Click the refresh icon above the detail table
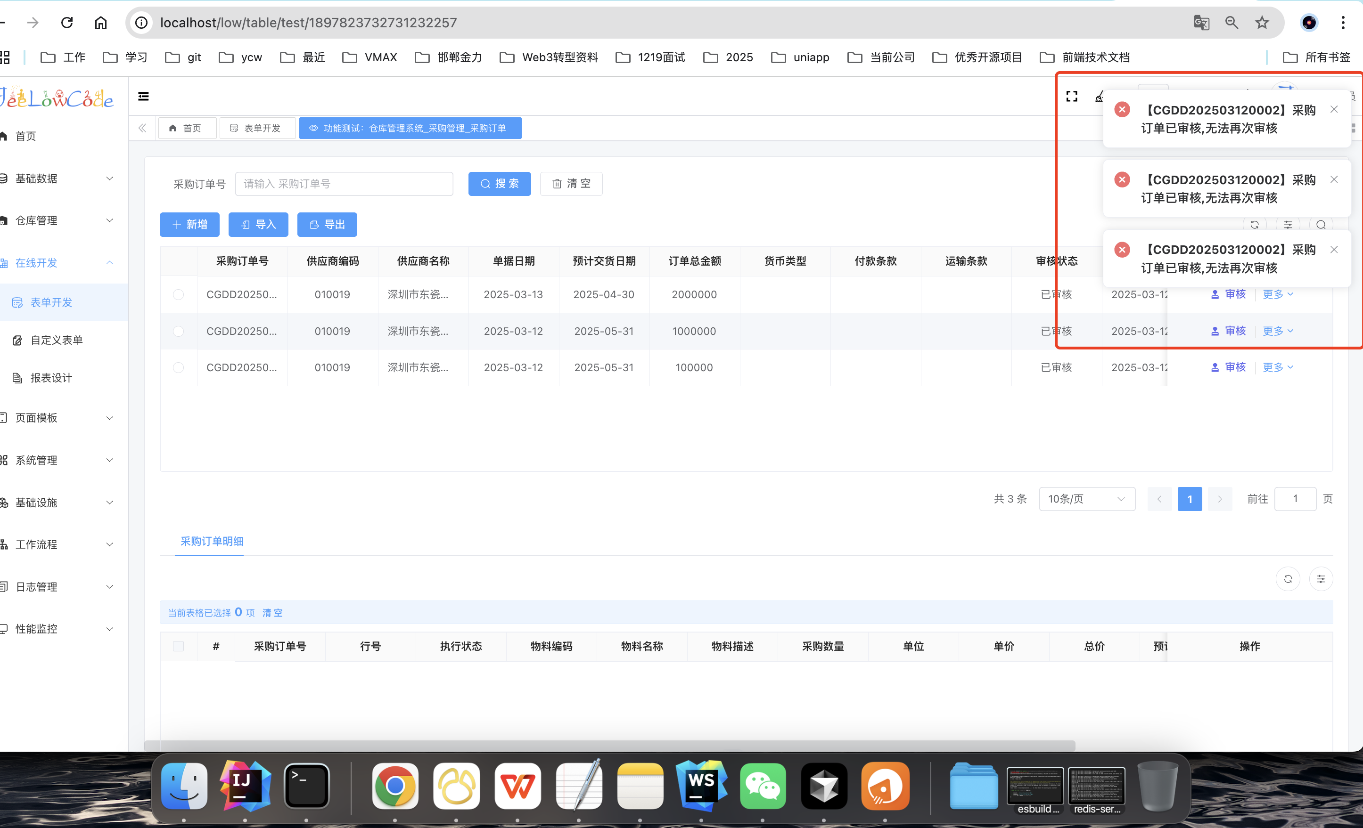 1288,579
